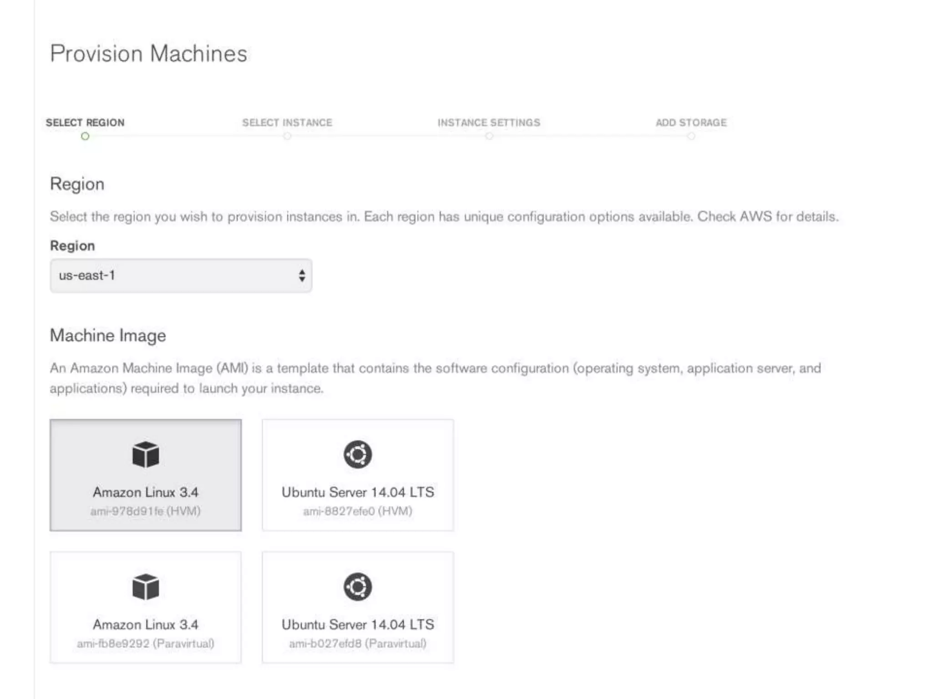Click the cube icon above ami-978d91fe (HVM)
Image resolution: width=932 pixels, height=699 pixels.
(x=146, y=454)
